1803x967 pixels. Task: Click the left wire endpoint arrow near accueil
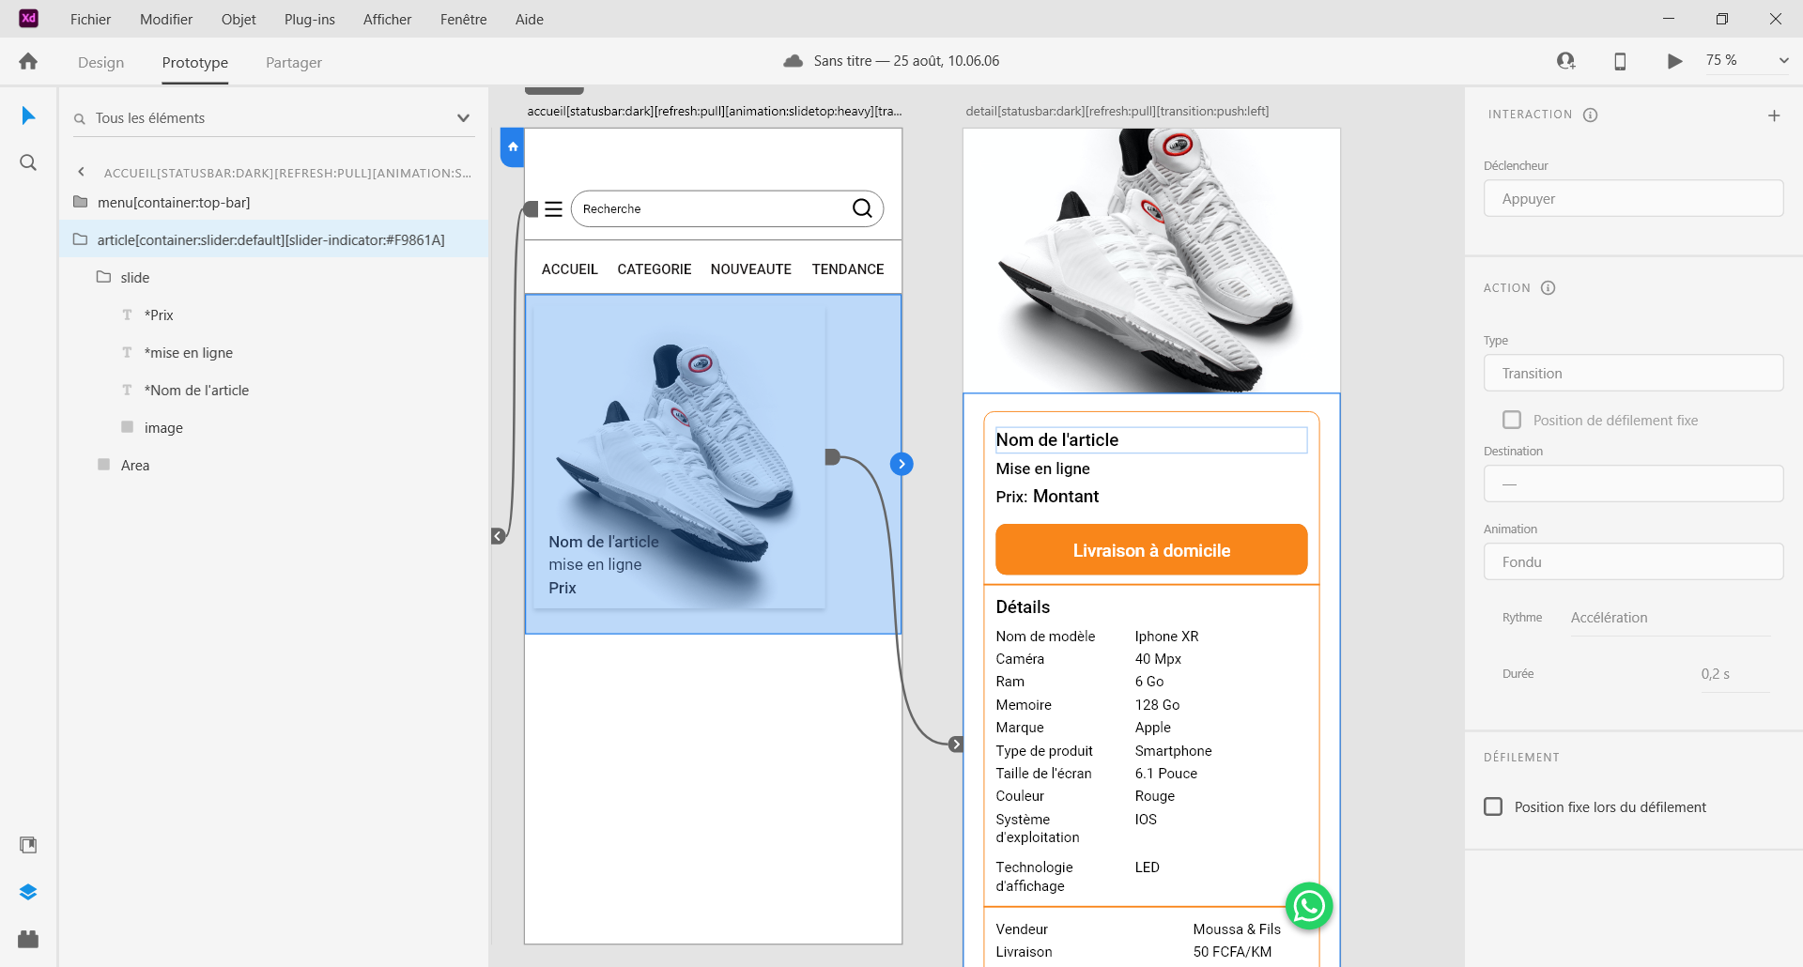499,536
